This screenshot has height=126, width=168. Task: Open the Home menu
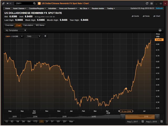pos(8,8)
